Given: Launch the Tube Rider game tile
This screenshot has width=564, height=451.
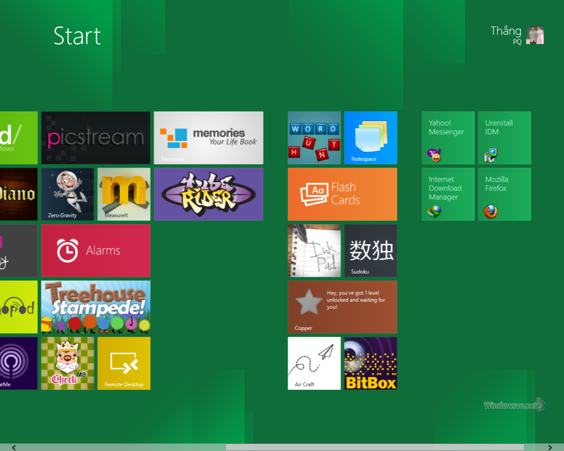Looking at the screenshot, I should [x=209, y=194].
